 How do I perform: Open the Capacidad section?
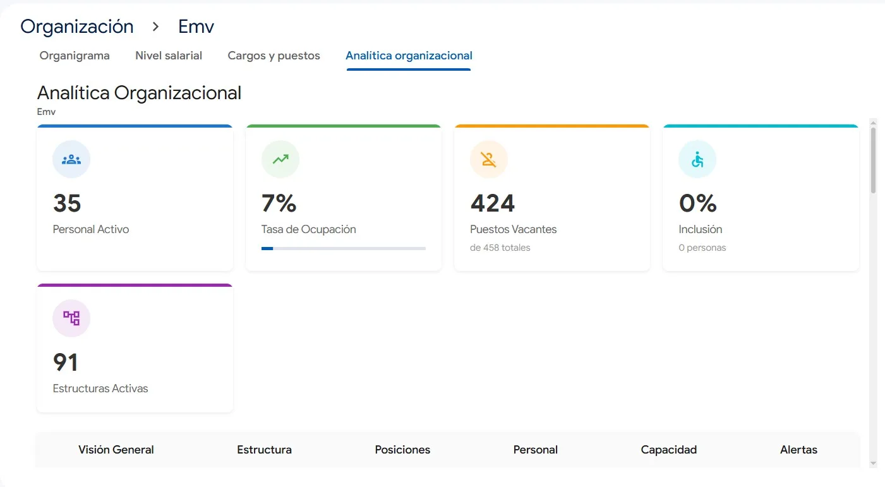coord(668,449)
